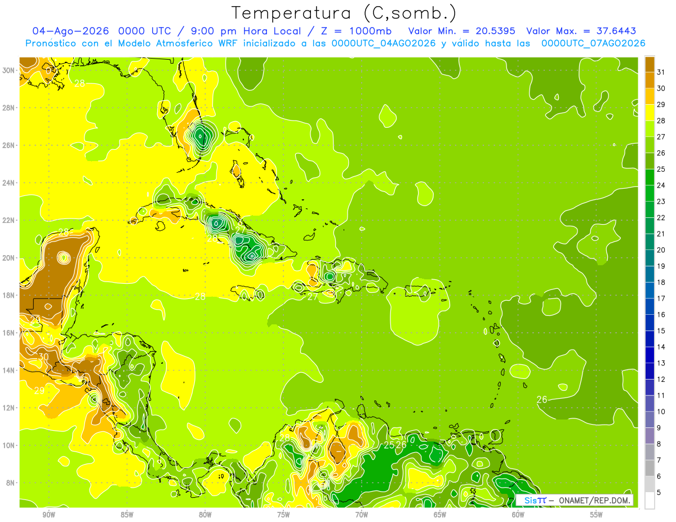The width and height of the screenshot is (676, 522).
Task: Click the color scale label 8
Action: pyautogui.click(x=659, y=444)
